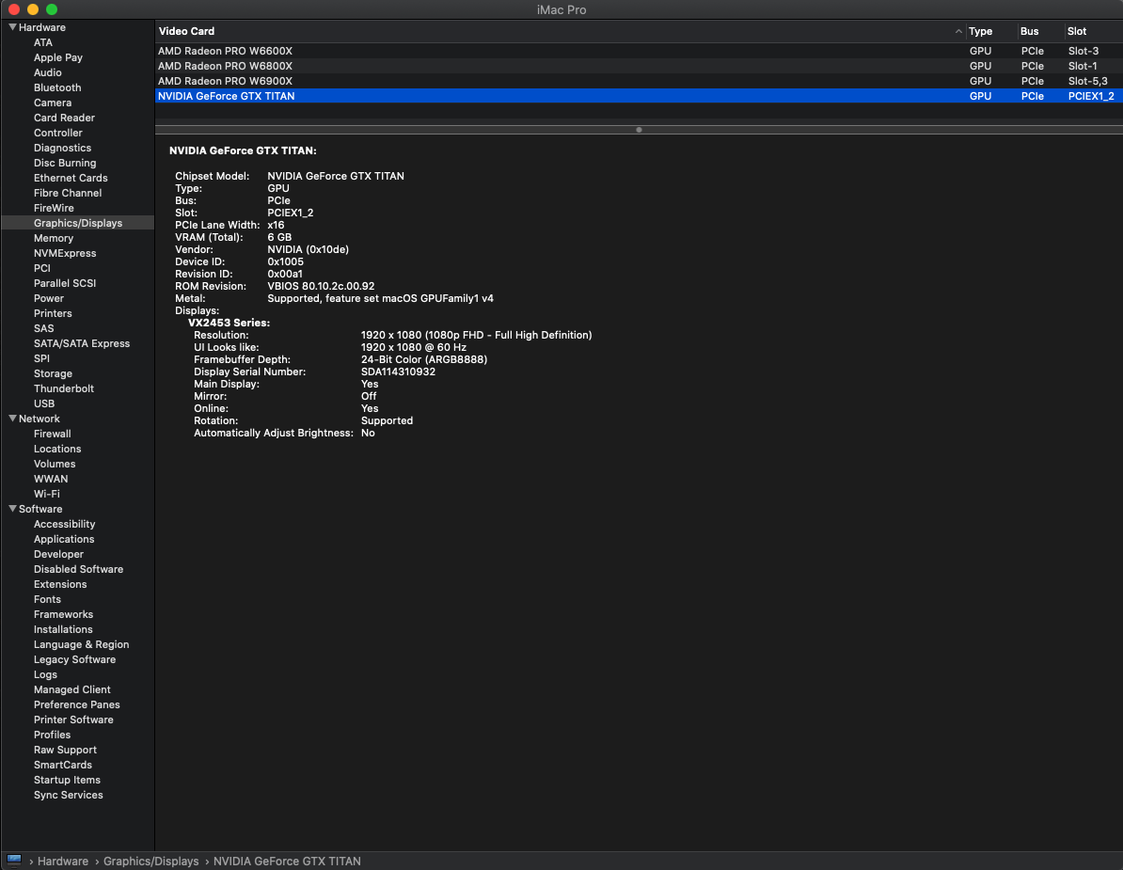The image size is (1123, 870).
Task: Select Startup Items in sidebar
Action: coord(67,779)
